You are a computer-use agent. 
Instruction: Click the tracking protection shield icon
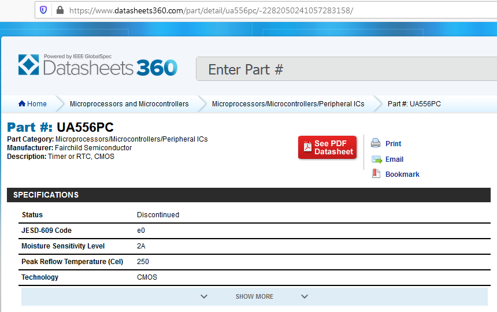[43, 10]
